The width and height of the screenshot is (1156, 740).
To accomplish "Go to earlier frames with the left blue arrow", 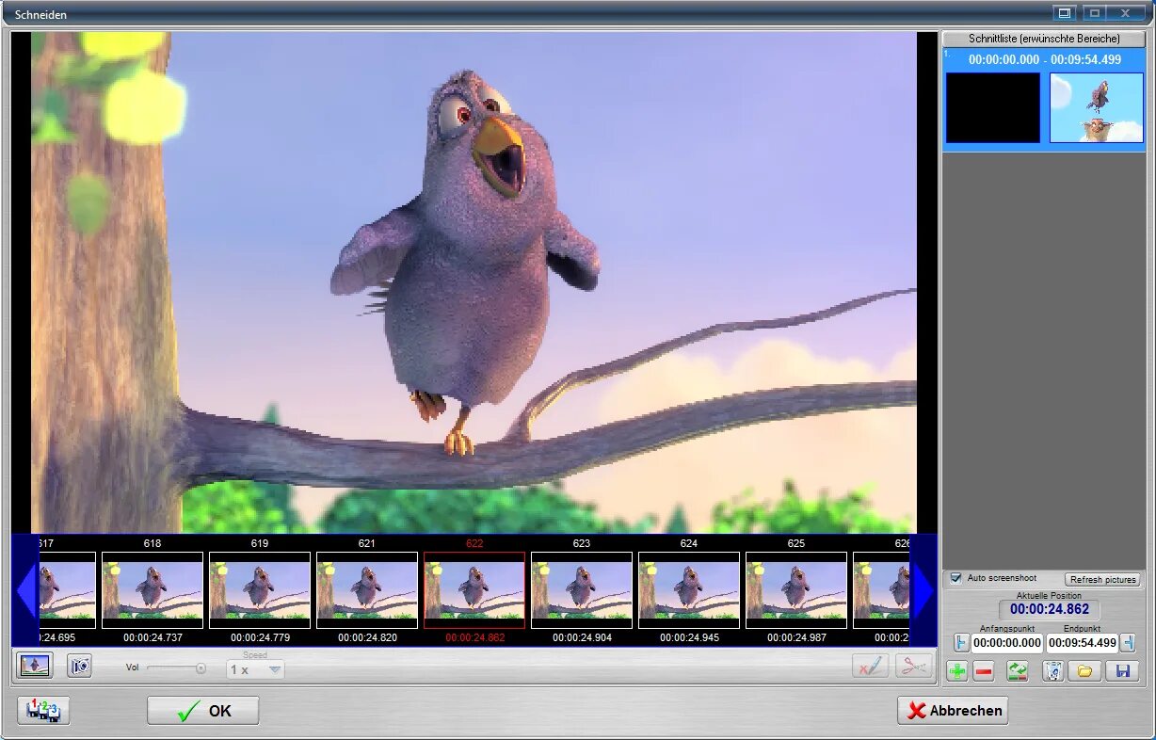I will click(25, 590).
